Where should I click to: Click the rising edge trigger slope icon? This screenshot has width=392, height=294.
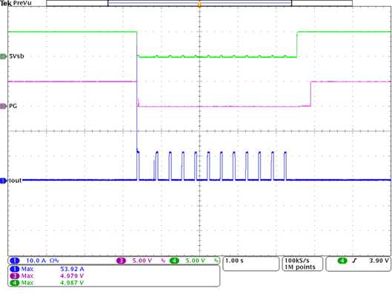pos(354,261)
